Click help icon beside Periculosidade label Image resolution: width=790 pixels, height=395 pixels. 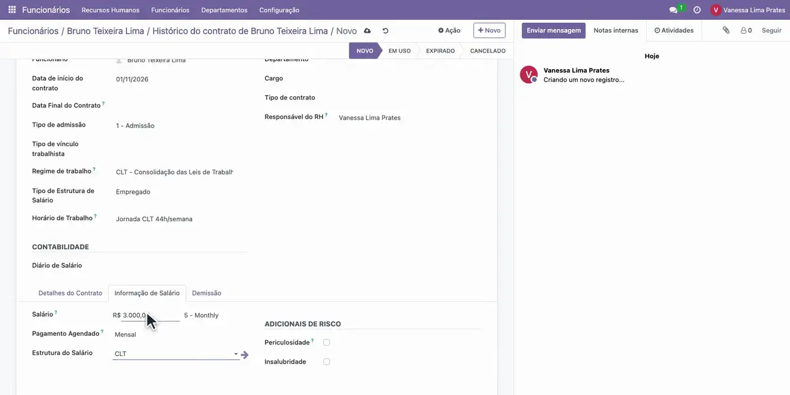(312, 340)
